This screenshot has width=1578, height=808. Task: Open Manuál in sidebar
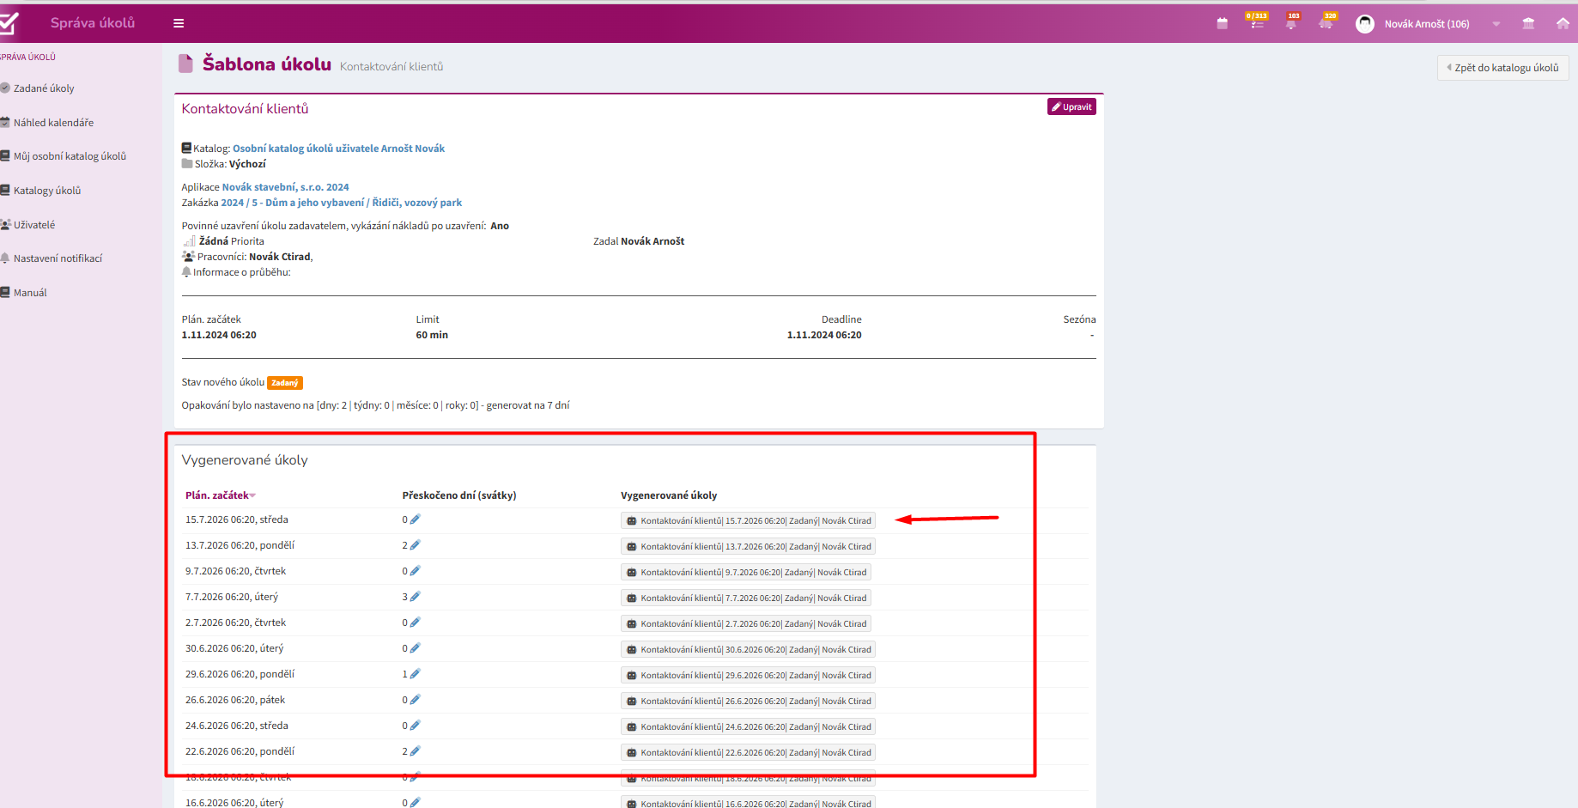[29, 293]
